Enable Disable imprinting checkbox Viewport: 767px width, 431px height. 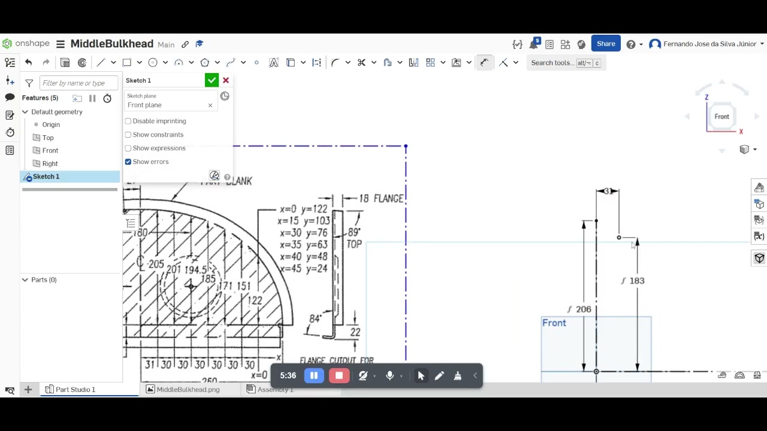tap(128, 121)
